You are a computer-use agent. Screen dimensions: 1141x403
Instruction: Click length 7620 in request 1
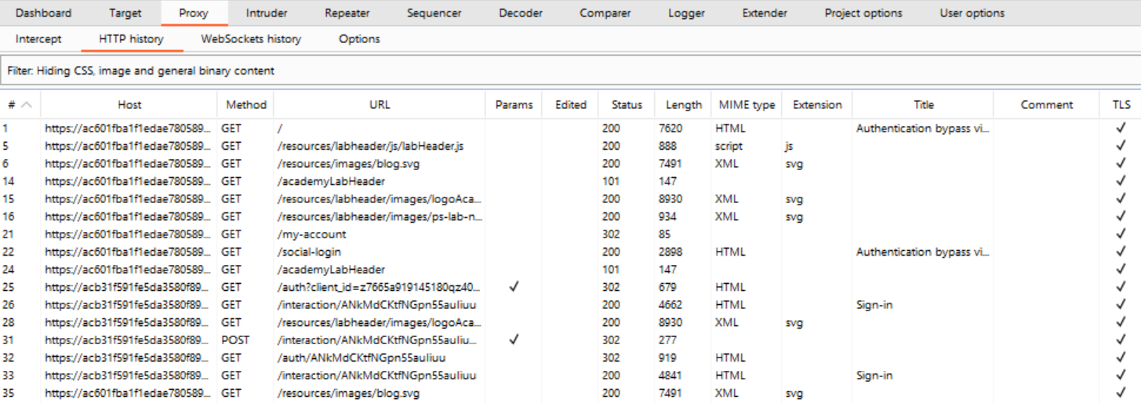tap(670, 128)
